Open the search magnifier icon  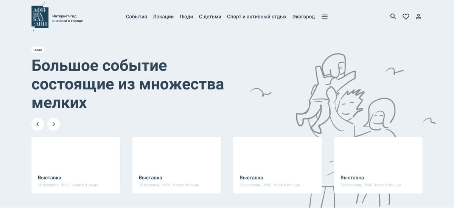[x=393, y=17]
